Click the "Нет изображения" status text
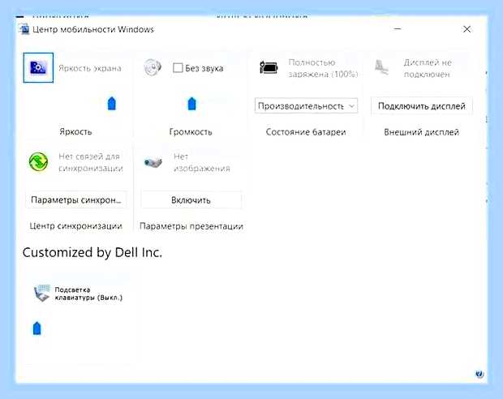This screenshot has width=503, height=399. pos(202,162)
